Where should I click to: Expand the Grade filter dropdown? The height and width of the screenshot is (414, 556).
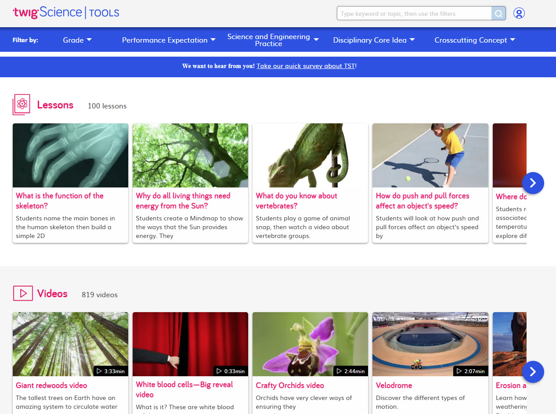point(77,40)
